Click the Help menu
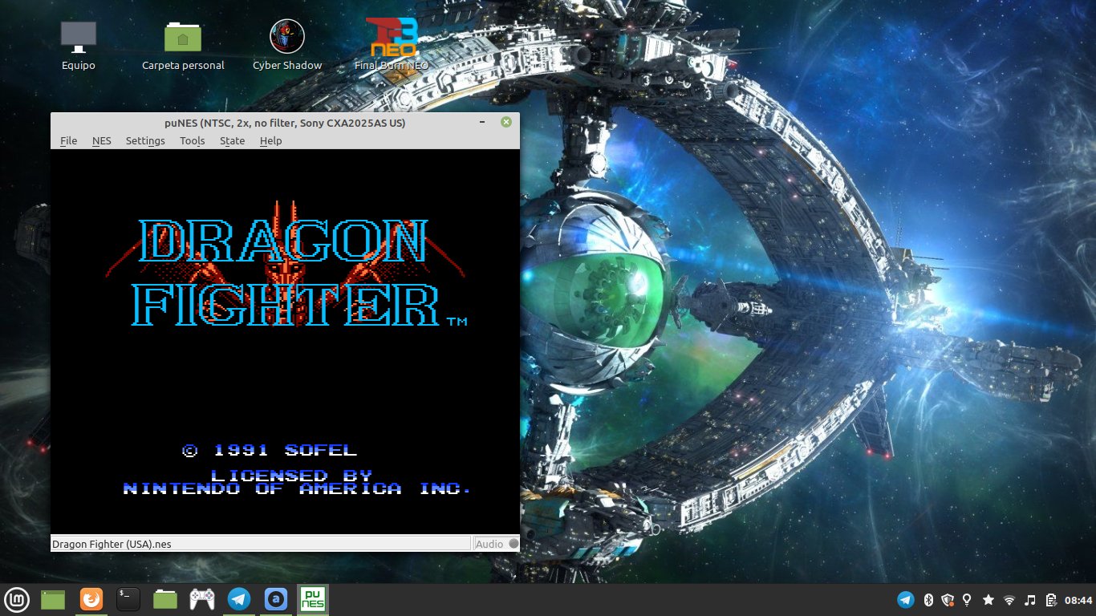This screenshot has height=616, width=1096. pos(270,140)
